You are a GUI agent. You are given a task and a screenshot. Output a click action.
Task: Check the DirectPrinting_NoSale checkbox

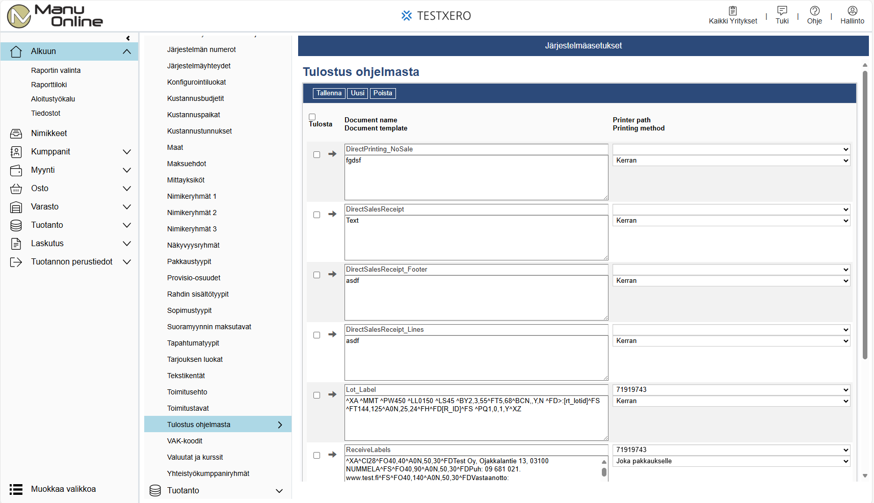(x=316, y=155)
